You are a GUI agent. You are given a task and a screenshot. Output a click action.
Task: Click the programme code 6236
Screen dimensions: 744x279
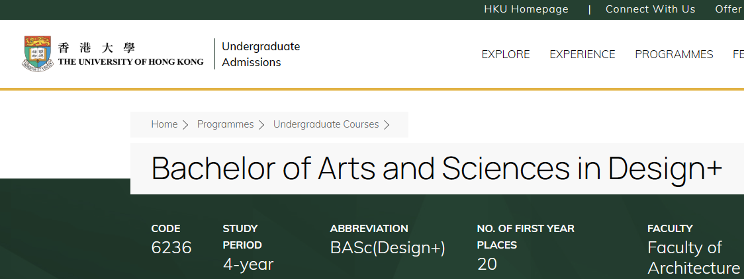pos(171,248)
